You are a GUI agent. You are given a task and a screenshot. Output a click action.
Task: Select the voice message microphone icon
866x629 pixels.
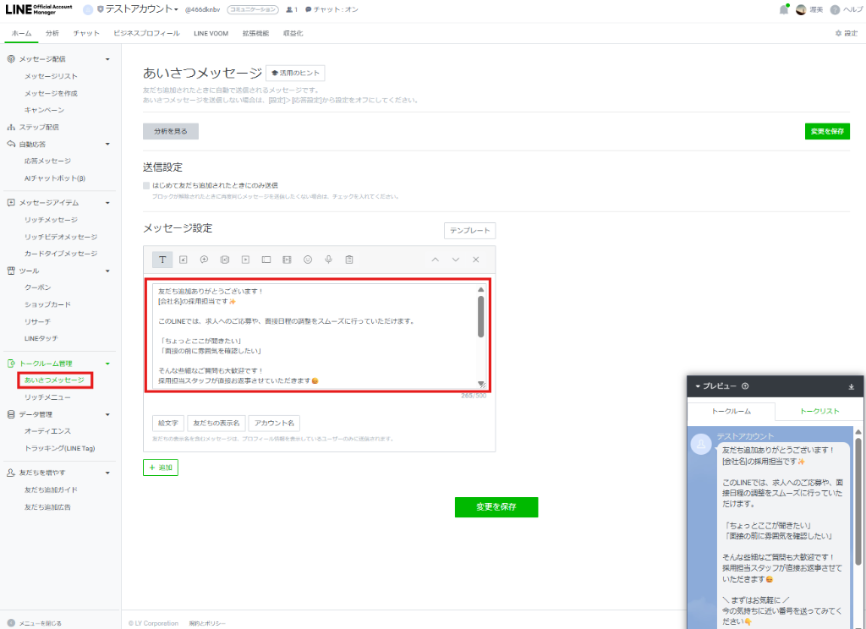328,260
